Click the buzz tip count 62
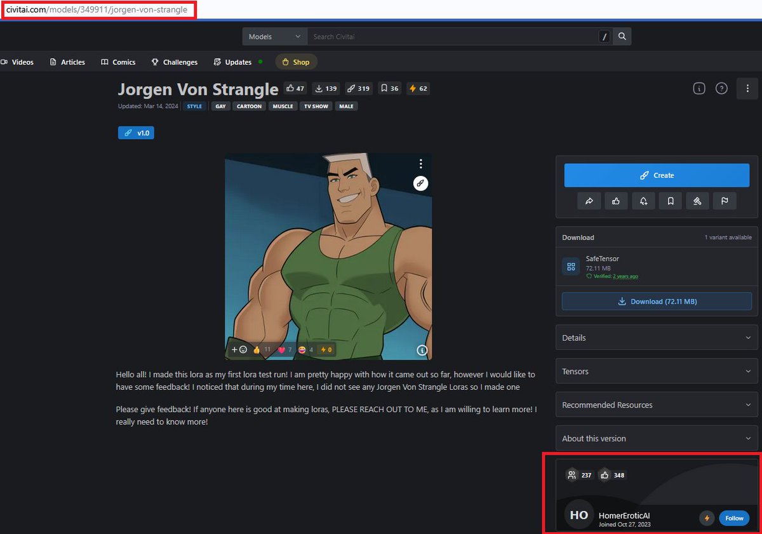This screenshot has width=762, height=534. (418, 88)
